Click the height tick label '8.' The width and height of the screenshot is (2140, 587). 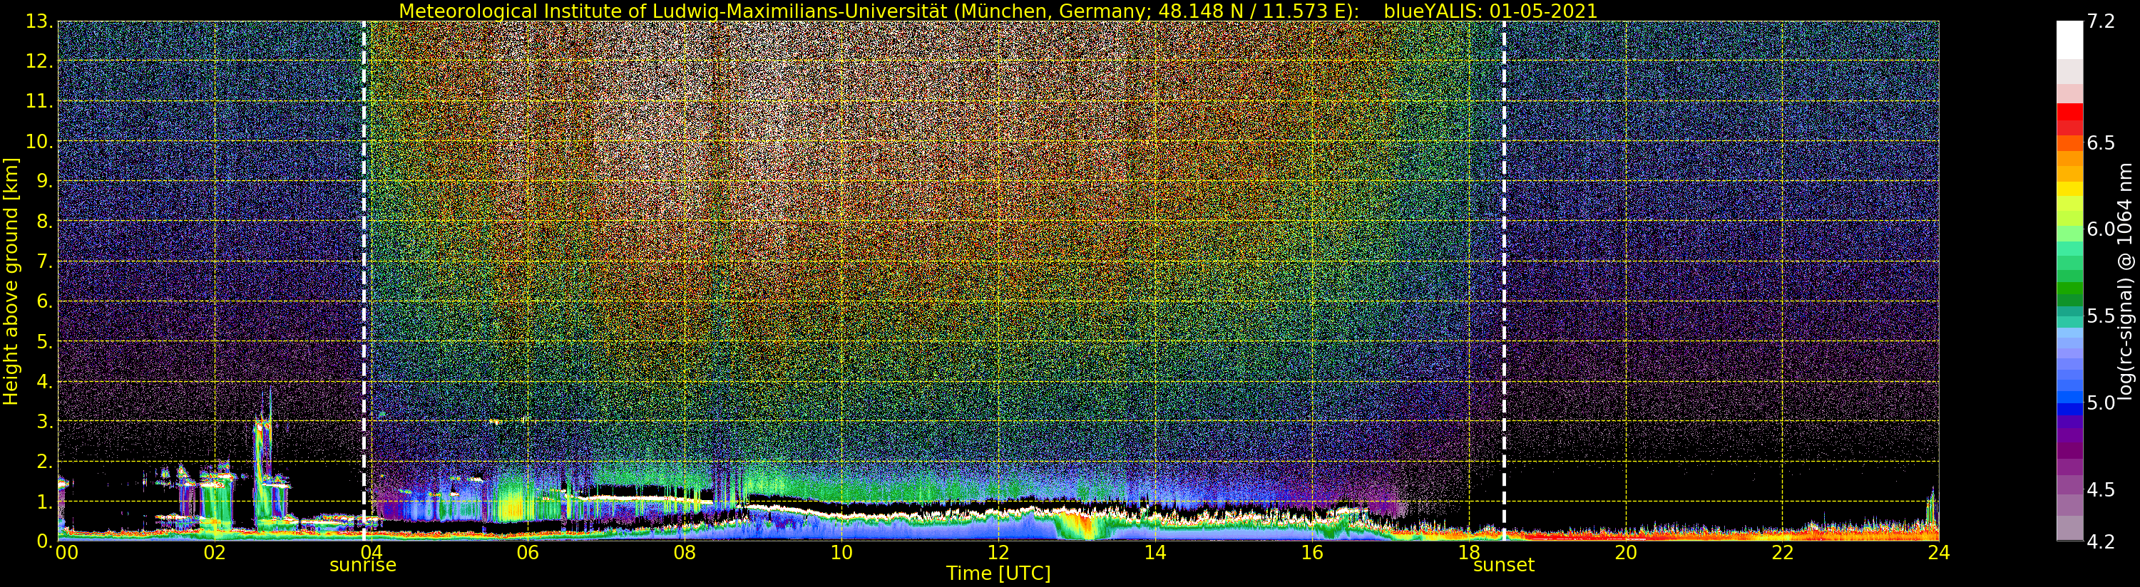coord(43,221)
